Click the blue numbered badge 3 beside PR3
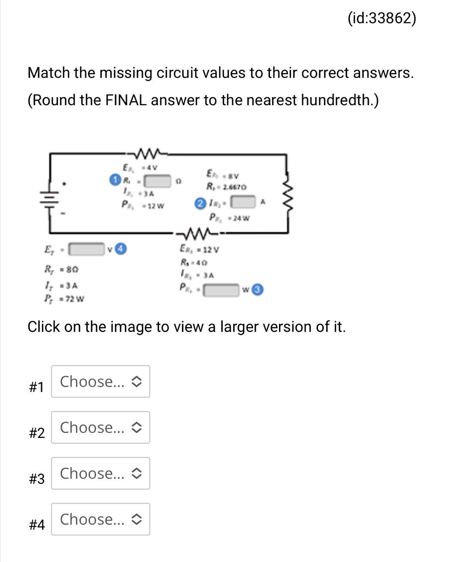 [258, 290]
